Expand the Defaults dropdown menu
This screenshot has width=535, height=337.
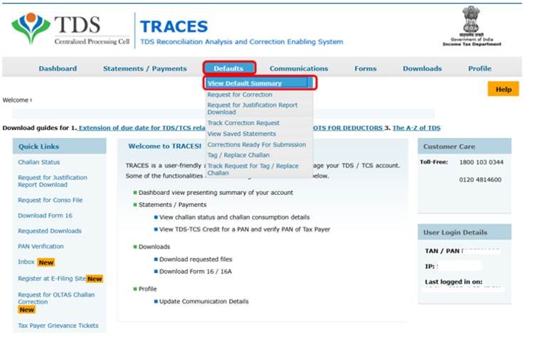(229, 69)
